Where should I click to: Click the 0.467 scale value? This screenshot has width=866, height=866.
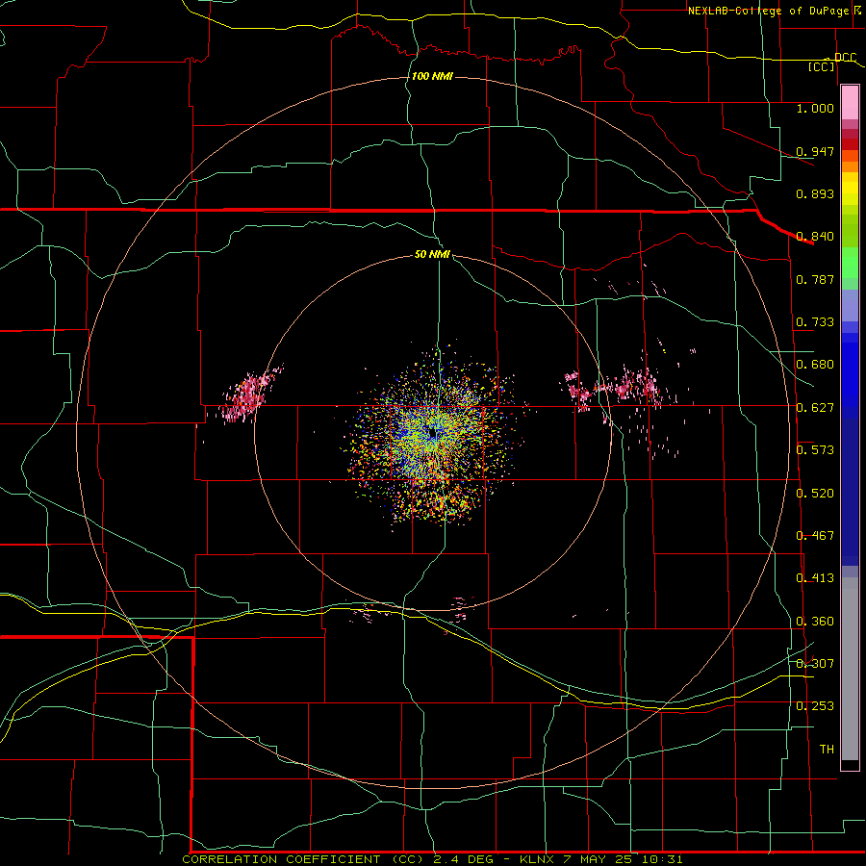click(x=815, y=536)
